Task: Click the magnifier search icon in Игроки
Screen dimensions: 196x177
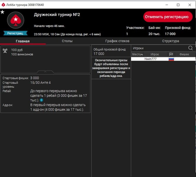Action: [x=190, y=48]
